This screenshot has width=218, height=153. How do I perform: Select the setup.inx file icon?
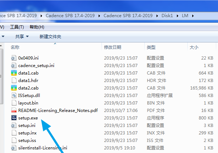(x=14, y=133)
